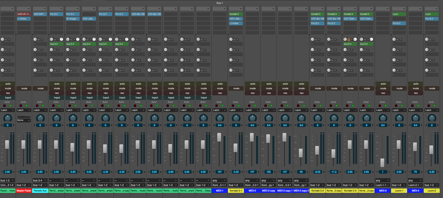
Task: Open UAD EMT insert on Reverb Aux
Action: click(x=40, y=14)
